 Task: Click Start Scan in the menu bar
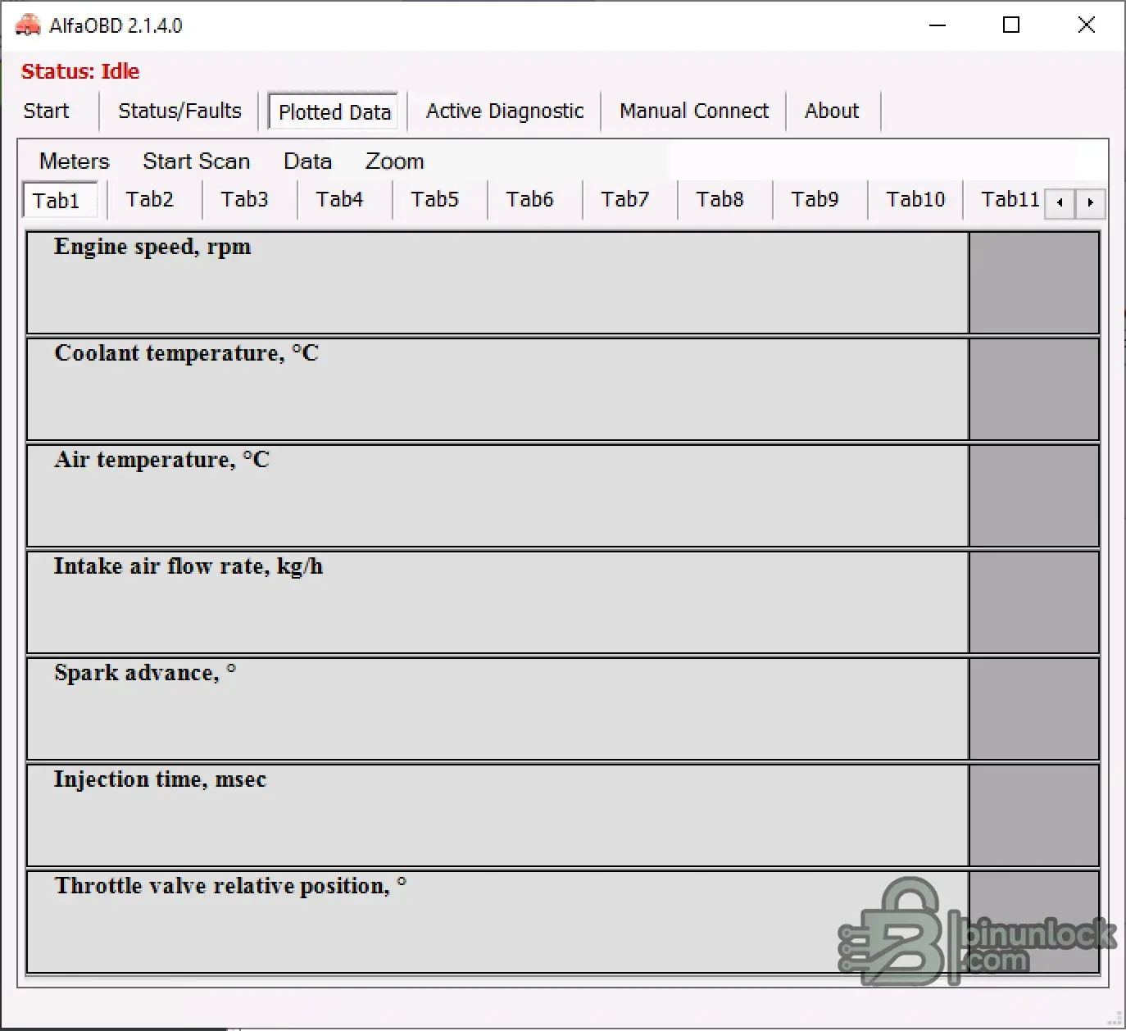(196, 161)
